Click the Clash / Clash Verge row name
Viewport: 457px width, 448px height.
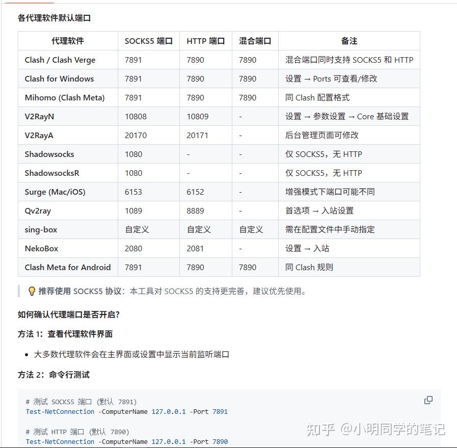coord(60,60)
